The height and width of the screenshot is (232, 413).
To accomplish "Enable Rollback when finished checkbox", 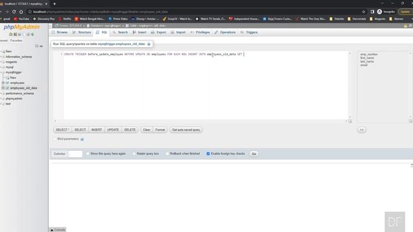I will click(x=167, y=153).
